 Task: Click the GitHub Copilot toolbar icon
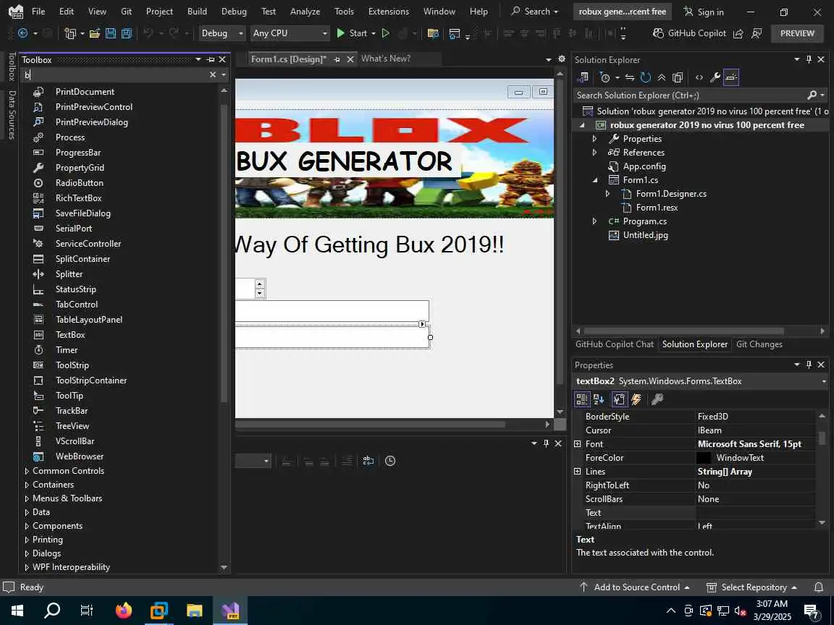[689, 33]
